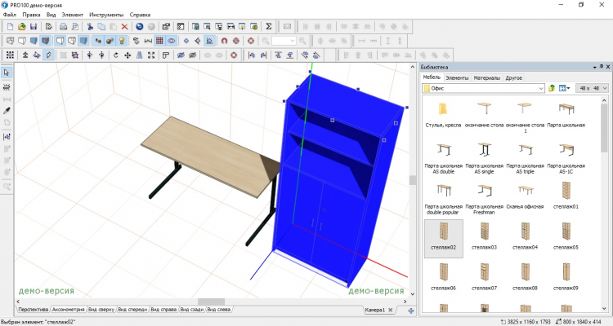Click the New document icon
The image size is (613, 326).
[x=9, y=26]
